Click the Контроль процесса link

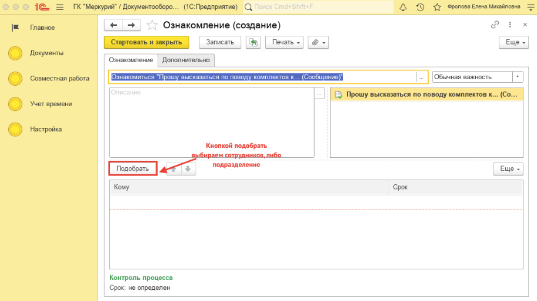(x=141, y=278)
